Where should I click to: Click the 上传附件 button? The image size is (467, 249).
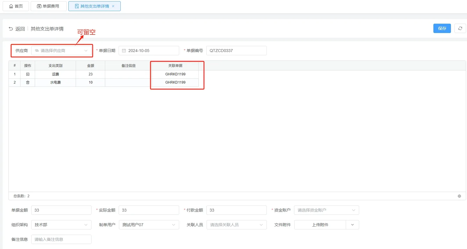click(x=320, y=225)
